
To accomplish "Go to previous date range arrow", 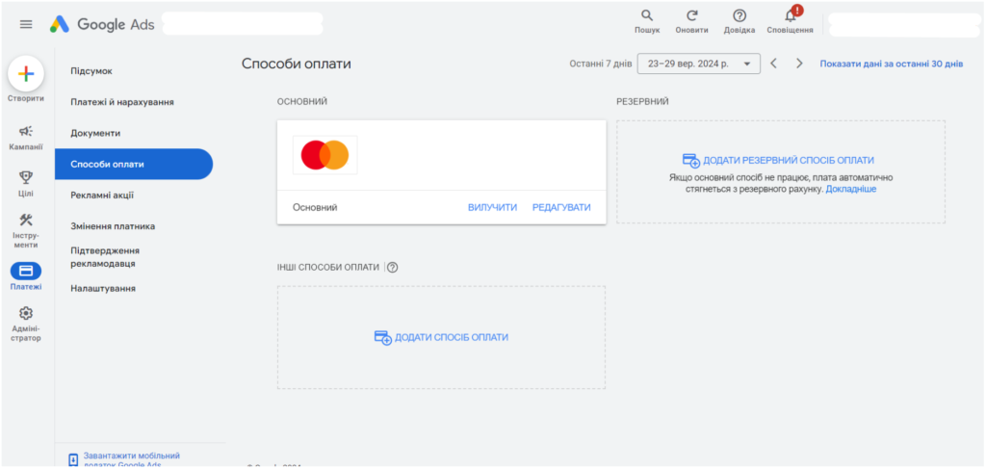I will click(774, 64).
